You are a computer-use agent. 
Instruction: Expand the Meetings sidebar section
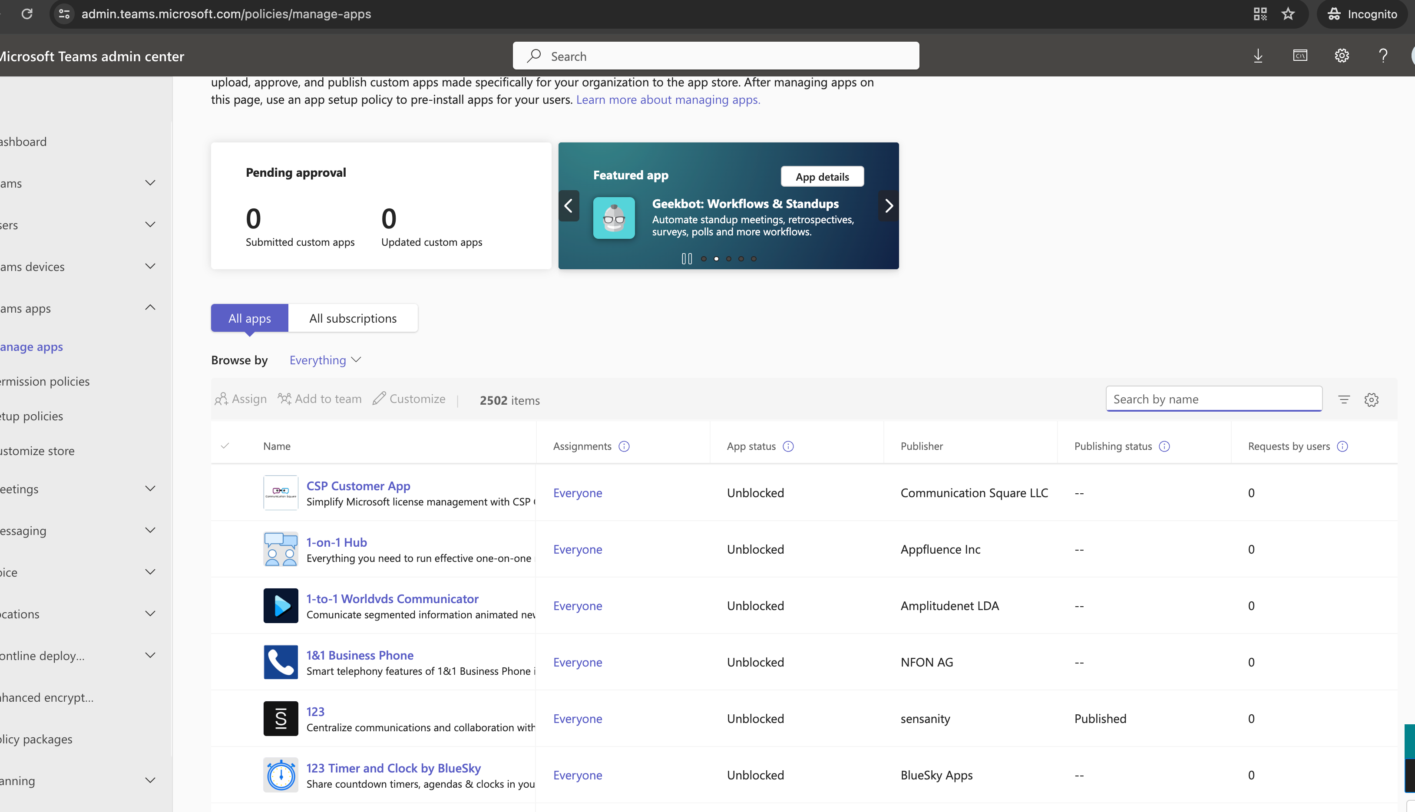(x=149, y=489)
